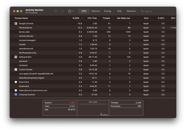Switch to the Energy tab
The width and height of the screenshot is (186, 131).
tap(107, 11)
